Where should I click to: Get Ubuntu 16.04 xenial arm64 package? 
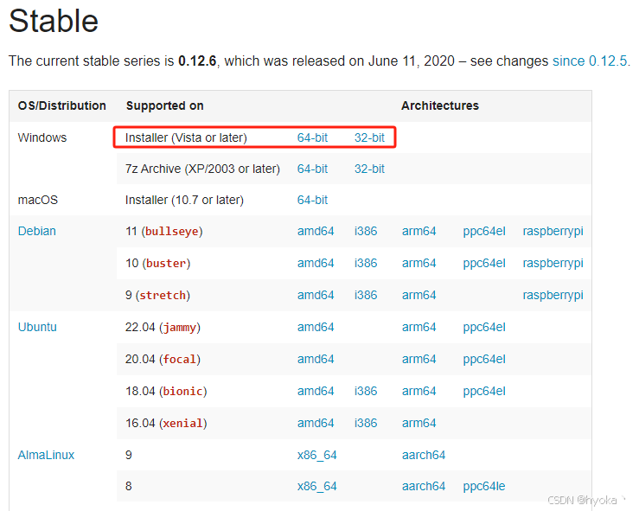(x=419, y=423)
